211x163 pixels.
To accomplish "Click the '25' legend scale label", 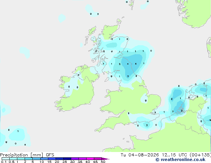I will [x=65, y=162].
